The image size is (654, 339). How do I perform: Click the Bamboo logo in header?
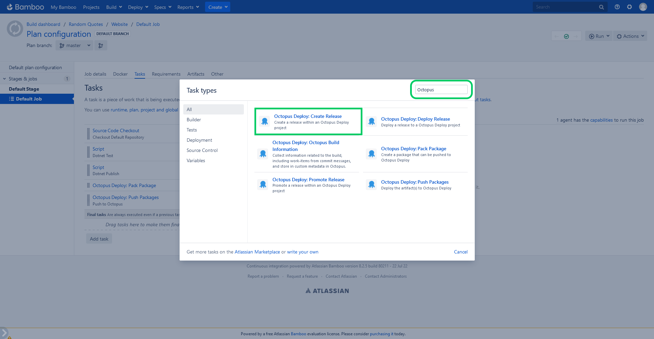[25, 7]
